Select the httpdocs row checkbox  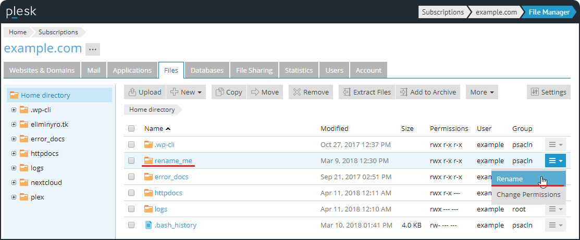click(x=131, y=193)
